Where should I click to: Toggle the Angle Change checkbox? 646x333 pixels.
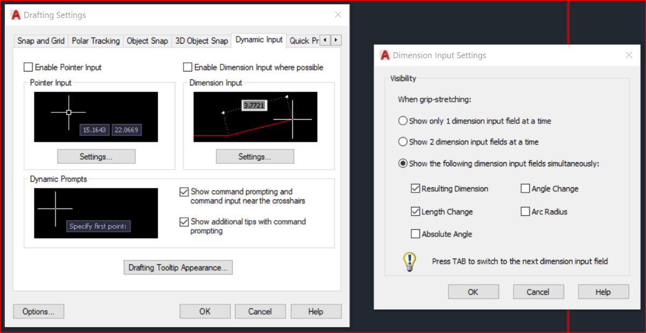click(x=525, y=189)
